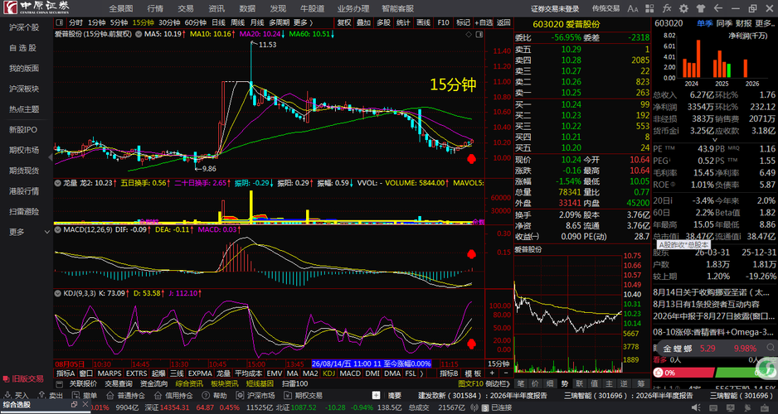Click the zoom-in plus button under chart
The height and width of the screenshot is (414, 778).
[492, 373]
